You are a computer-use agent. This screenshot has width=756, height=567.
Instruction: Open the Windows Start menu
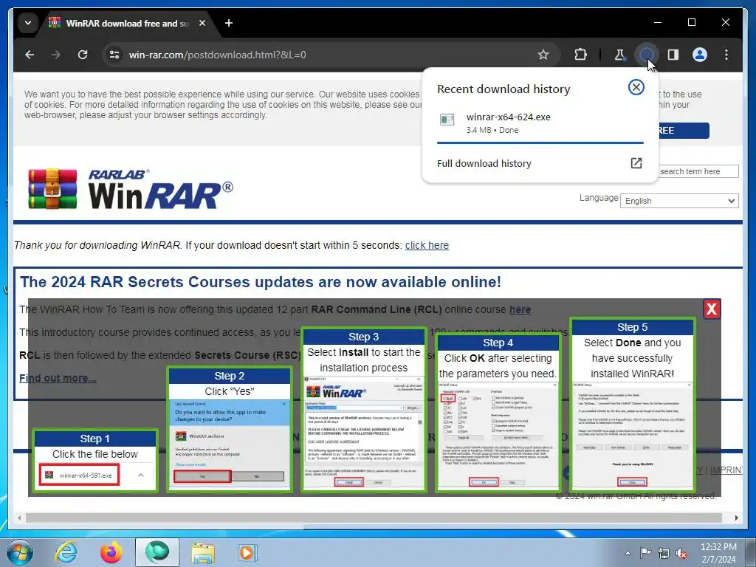pyautogui.click(x=19, y=552)
